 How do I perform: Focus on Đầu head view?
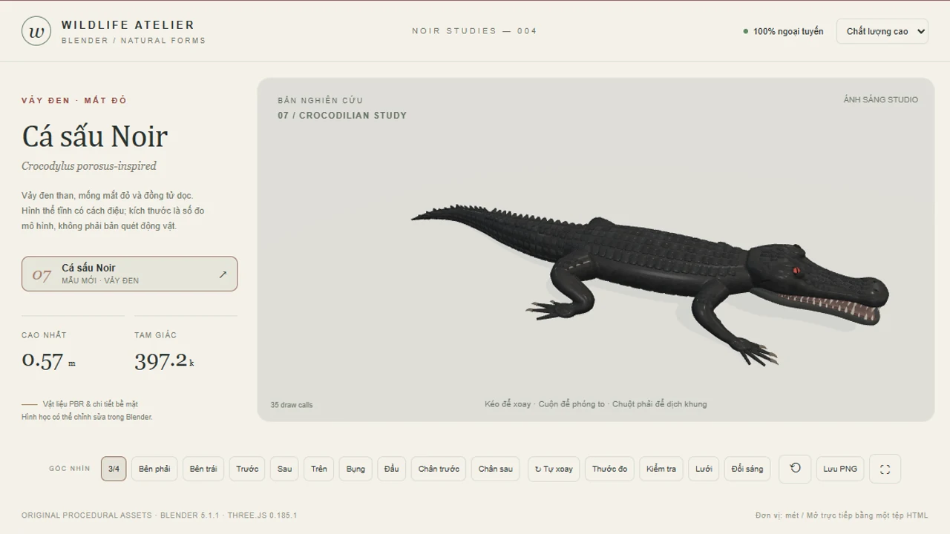click(x=392, y=469)
